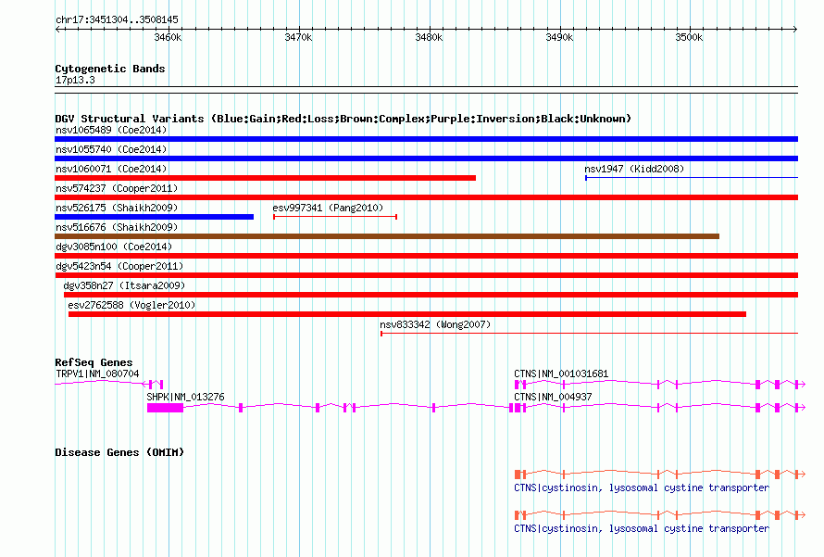The width and height of the screenshot is (824, 557).
Task: Click the dgv358n27 (Itsara2009) loss bar
Action: (x=431, y=295)
